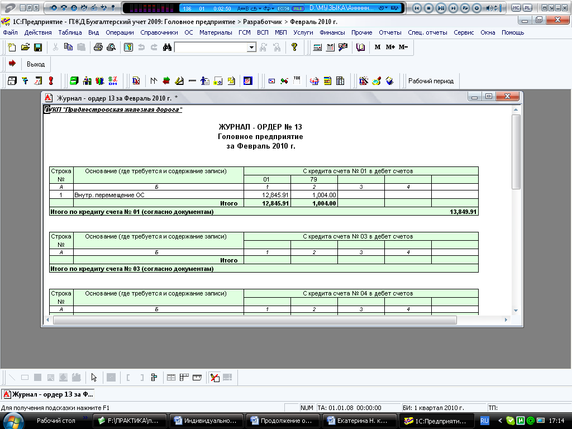Open the Справочники menu

(x=159, y=32)
